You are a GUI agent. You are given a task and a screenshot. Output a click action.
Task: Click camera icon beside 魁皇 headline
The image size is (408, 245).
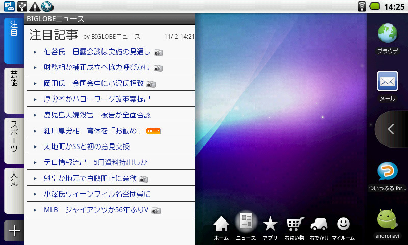coord(144,179)
